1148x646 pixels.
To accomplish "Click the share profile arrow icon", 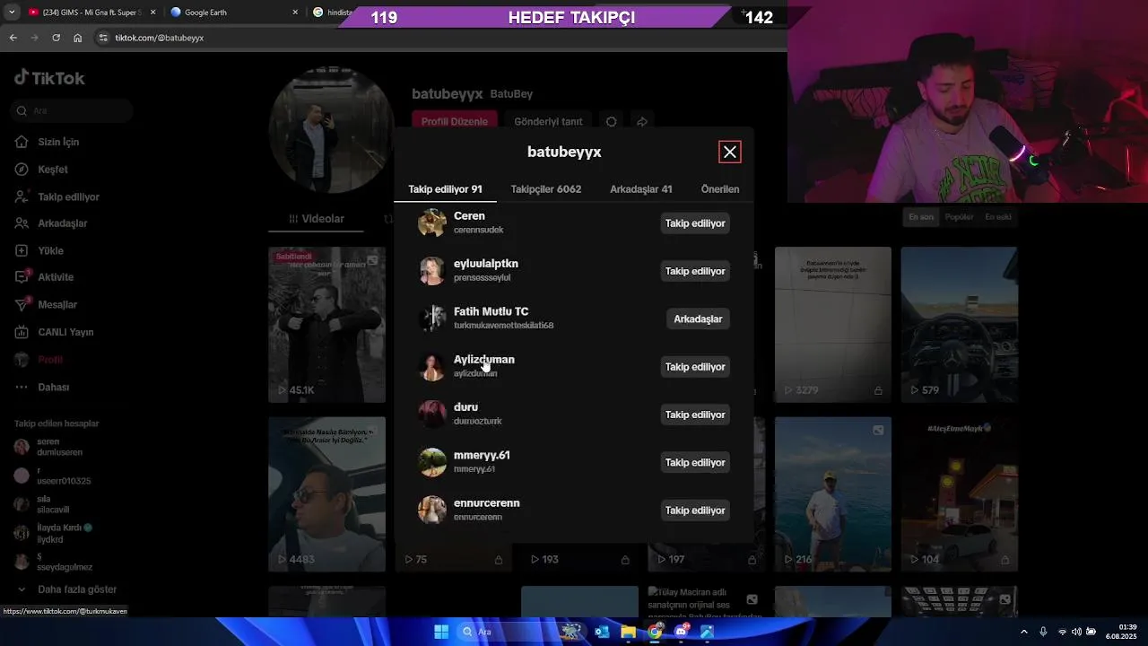I will (x=642, y=121).
